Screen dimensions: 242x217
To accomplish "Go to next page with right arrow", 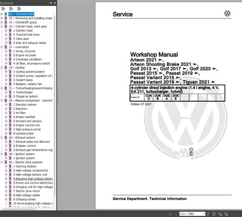I will click(x=208, y=214).
